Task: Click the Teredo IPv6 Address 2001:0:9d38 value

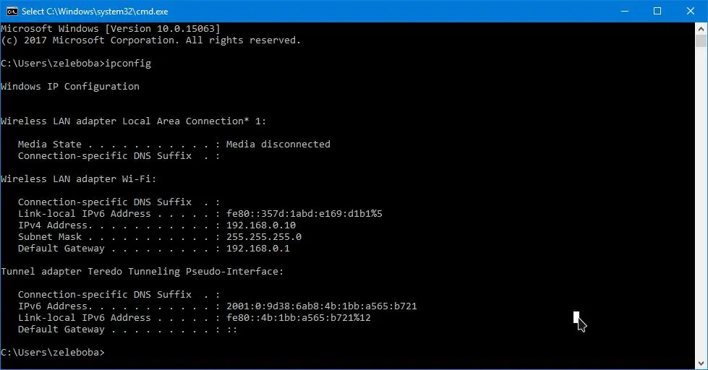Action: [322, 306]
